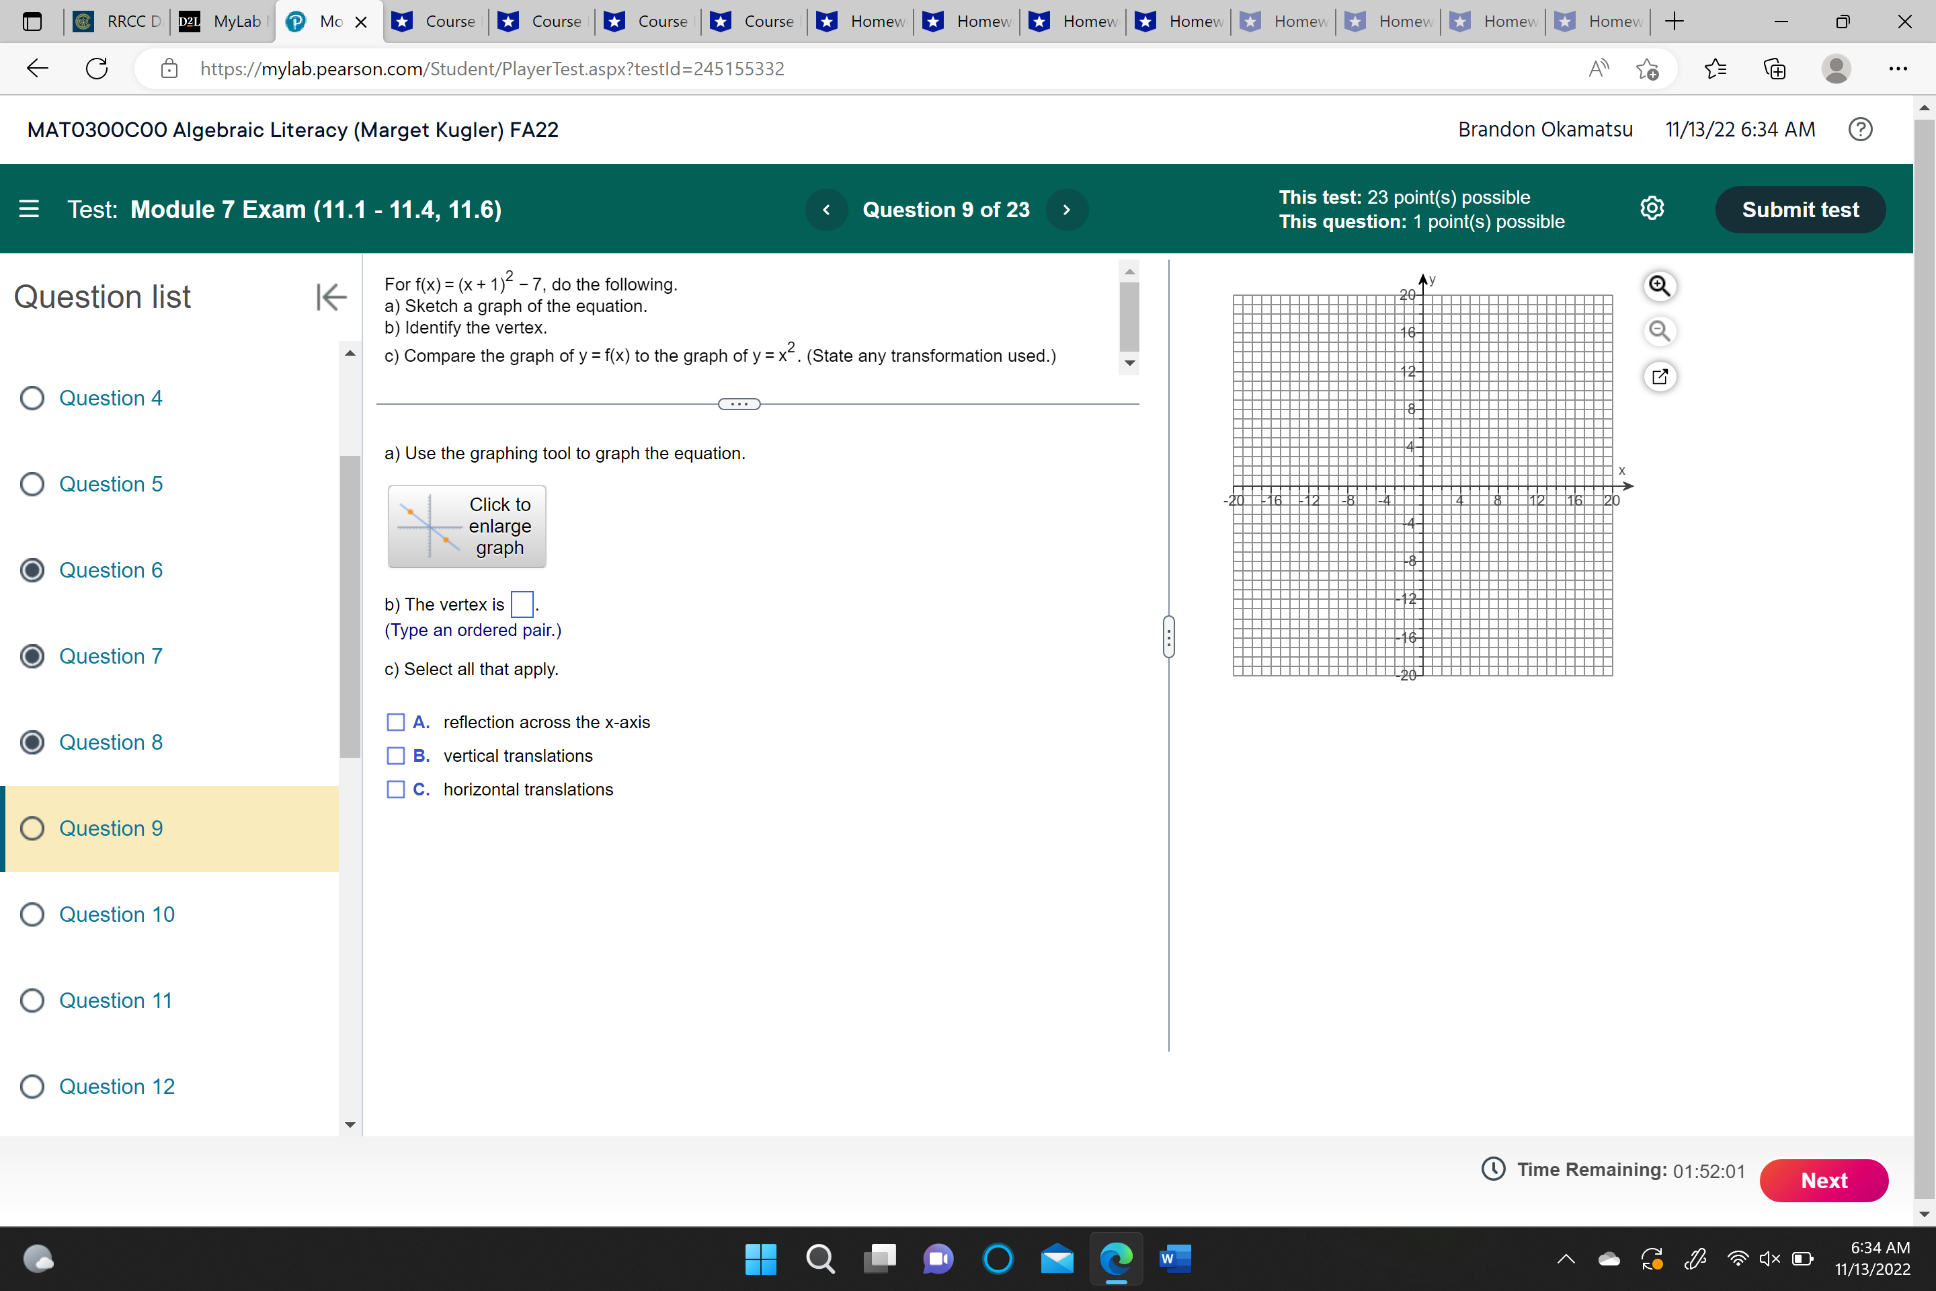Select Question 10 in the question list

click(116, 914)
